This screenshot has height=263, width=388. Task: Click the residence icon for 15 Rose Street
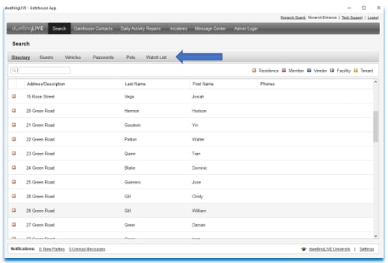tap(14, 96)
